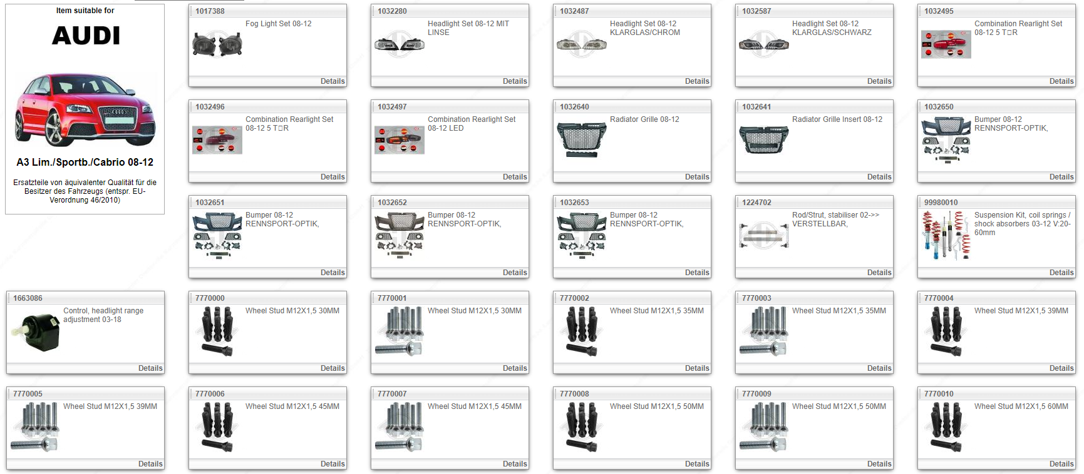View Details for item 1663086
The image size is (1084, 474).
tap(150, 368)
